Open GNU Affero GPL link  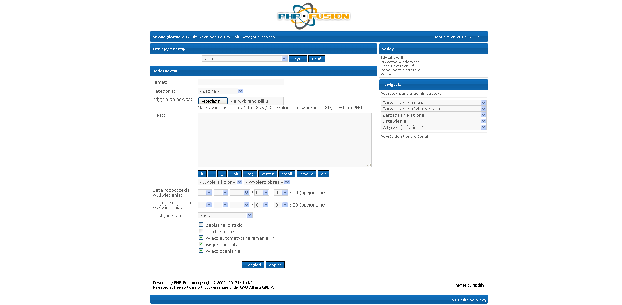pyautogui.click(x=255, y=287)
